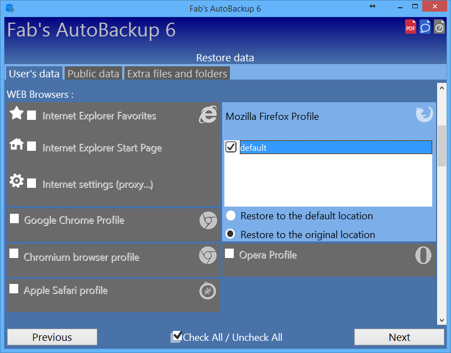Click the scrollbar up arrow
Image resolution: width=451 pixels, height=353 pixels.
click(442, 88)
